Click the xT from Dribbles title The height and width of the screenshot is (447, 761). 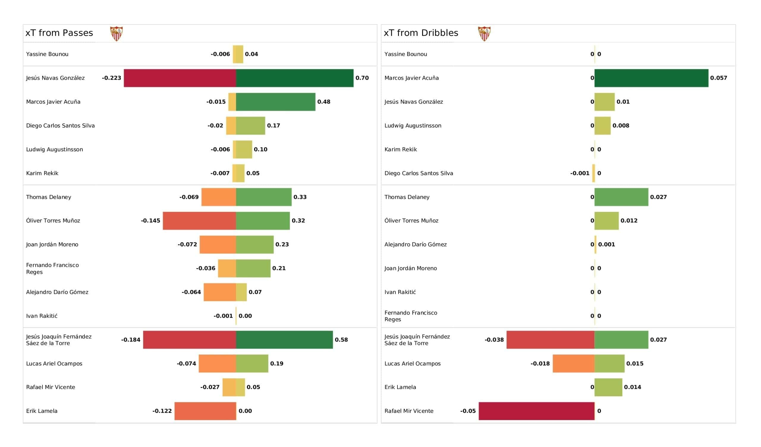(421, 33)
